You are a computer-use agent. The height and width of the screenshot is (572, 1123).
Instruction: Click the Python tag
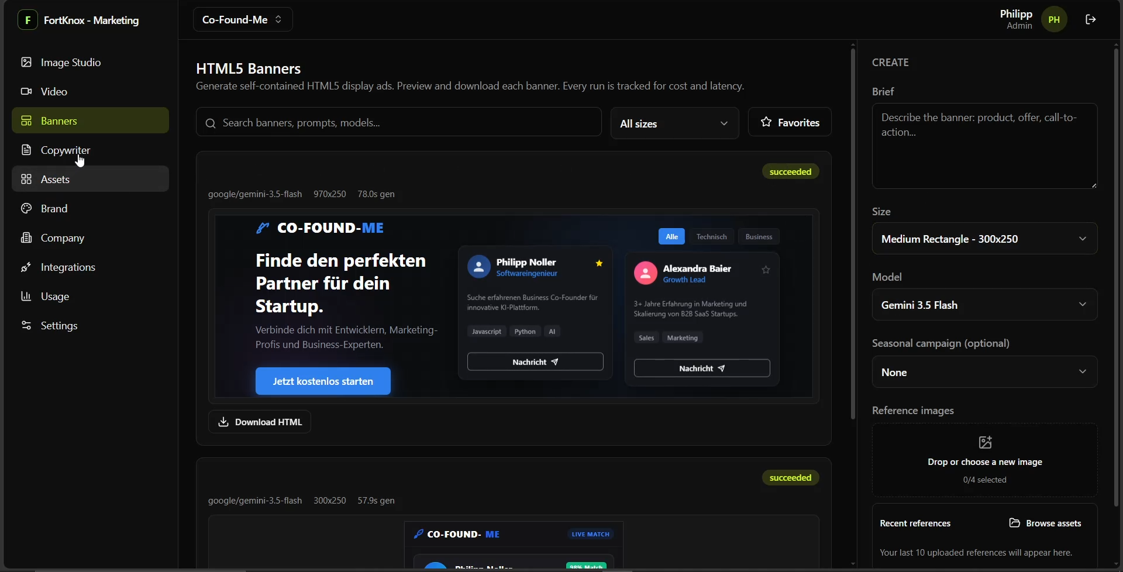pos(525,332)
